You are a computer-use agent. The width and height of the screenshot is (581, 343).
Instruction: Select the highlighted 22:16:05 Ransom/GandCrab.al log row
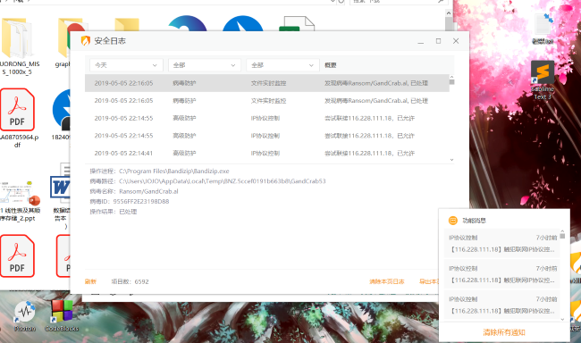266,83
